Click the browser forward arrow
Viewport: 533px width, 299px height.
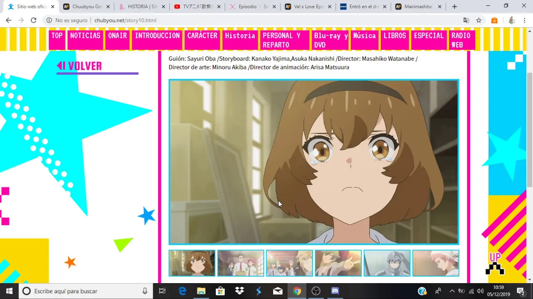[x=21, y=20]
